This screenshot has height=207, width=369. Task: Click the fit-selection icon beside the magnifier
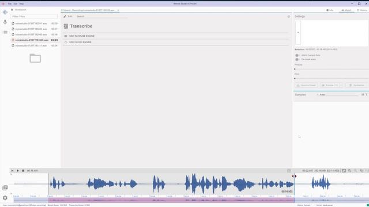(x=344, y=171)
